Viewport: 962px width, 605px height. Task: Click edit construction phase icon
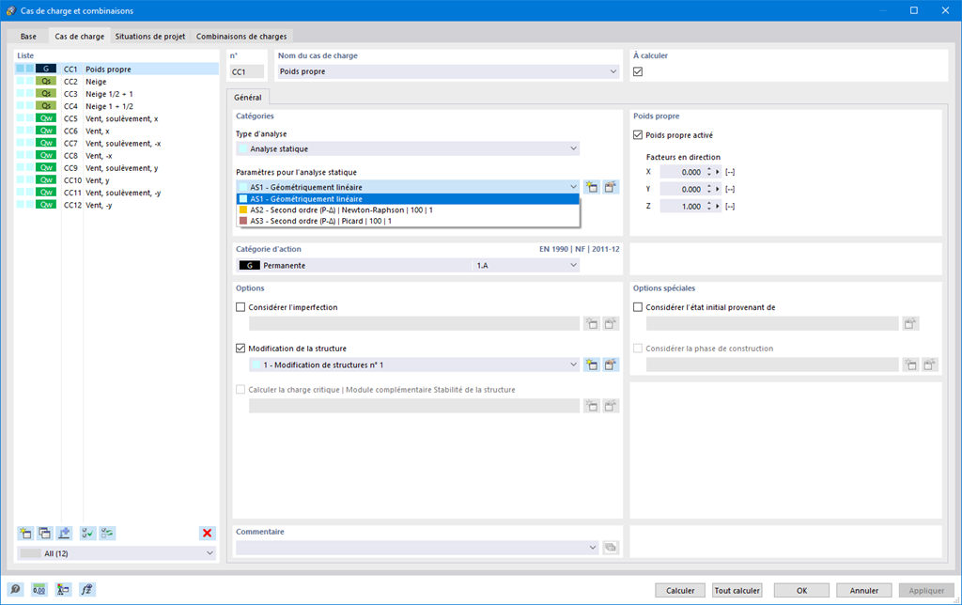[x=929, y=365]
